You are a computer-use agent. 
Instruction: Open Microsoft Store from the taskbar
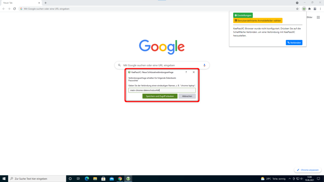pyautogui.click(x=103, y=179)
